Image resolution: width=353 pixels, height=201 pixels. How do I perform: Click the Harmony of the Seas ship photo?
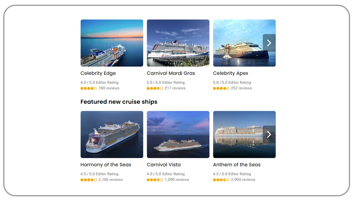[112, 134]
